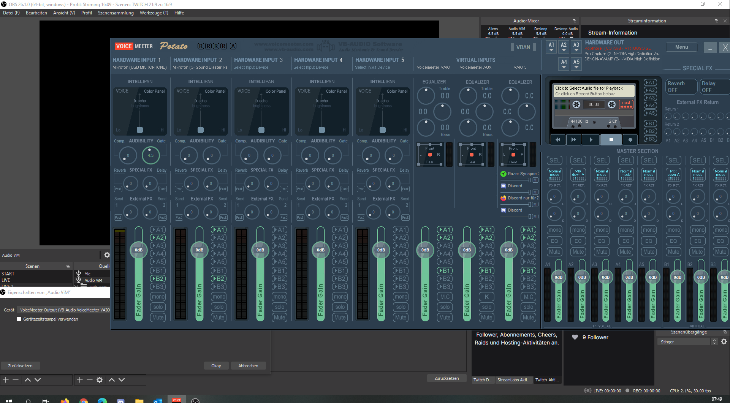Screen dimensions: 730x403
Task: Open the Szenensammlung menu
Action: click(116, 13)
